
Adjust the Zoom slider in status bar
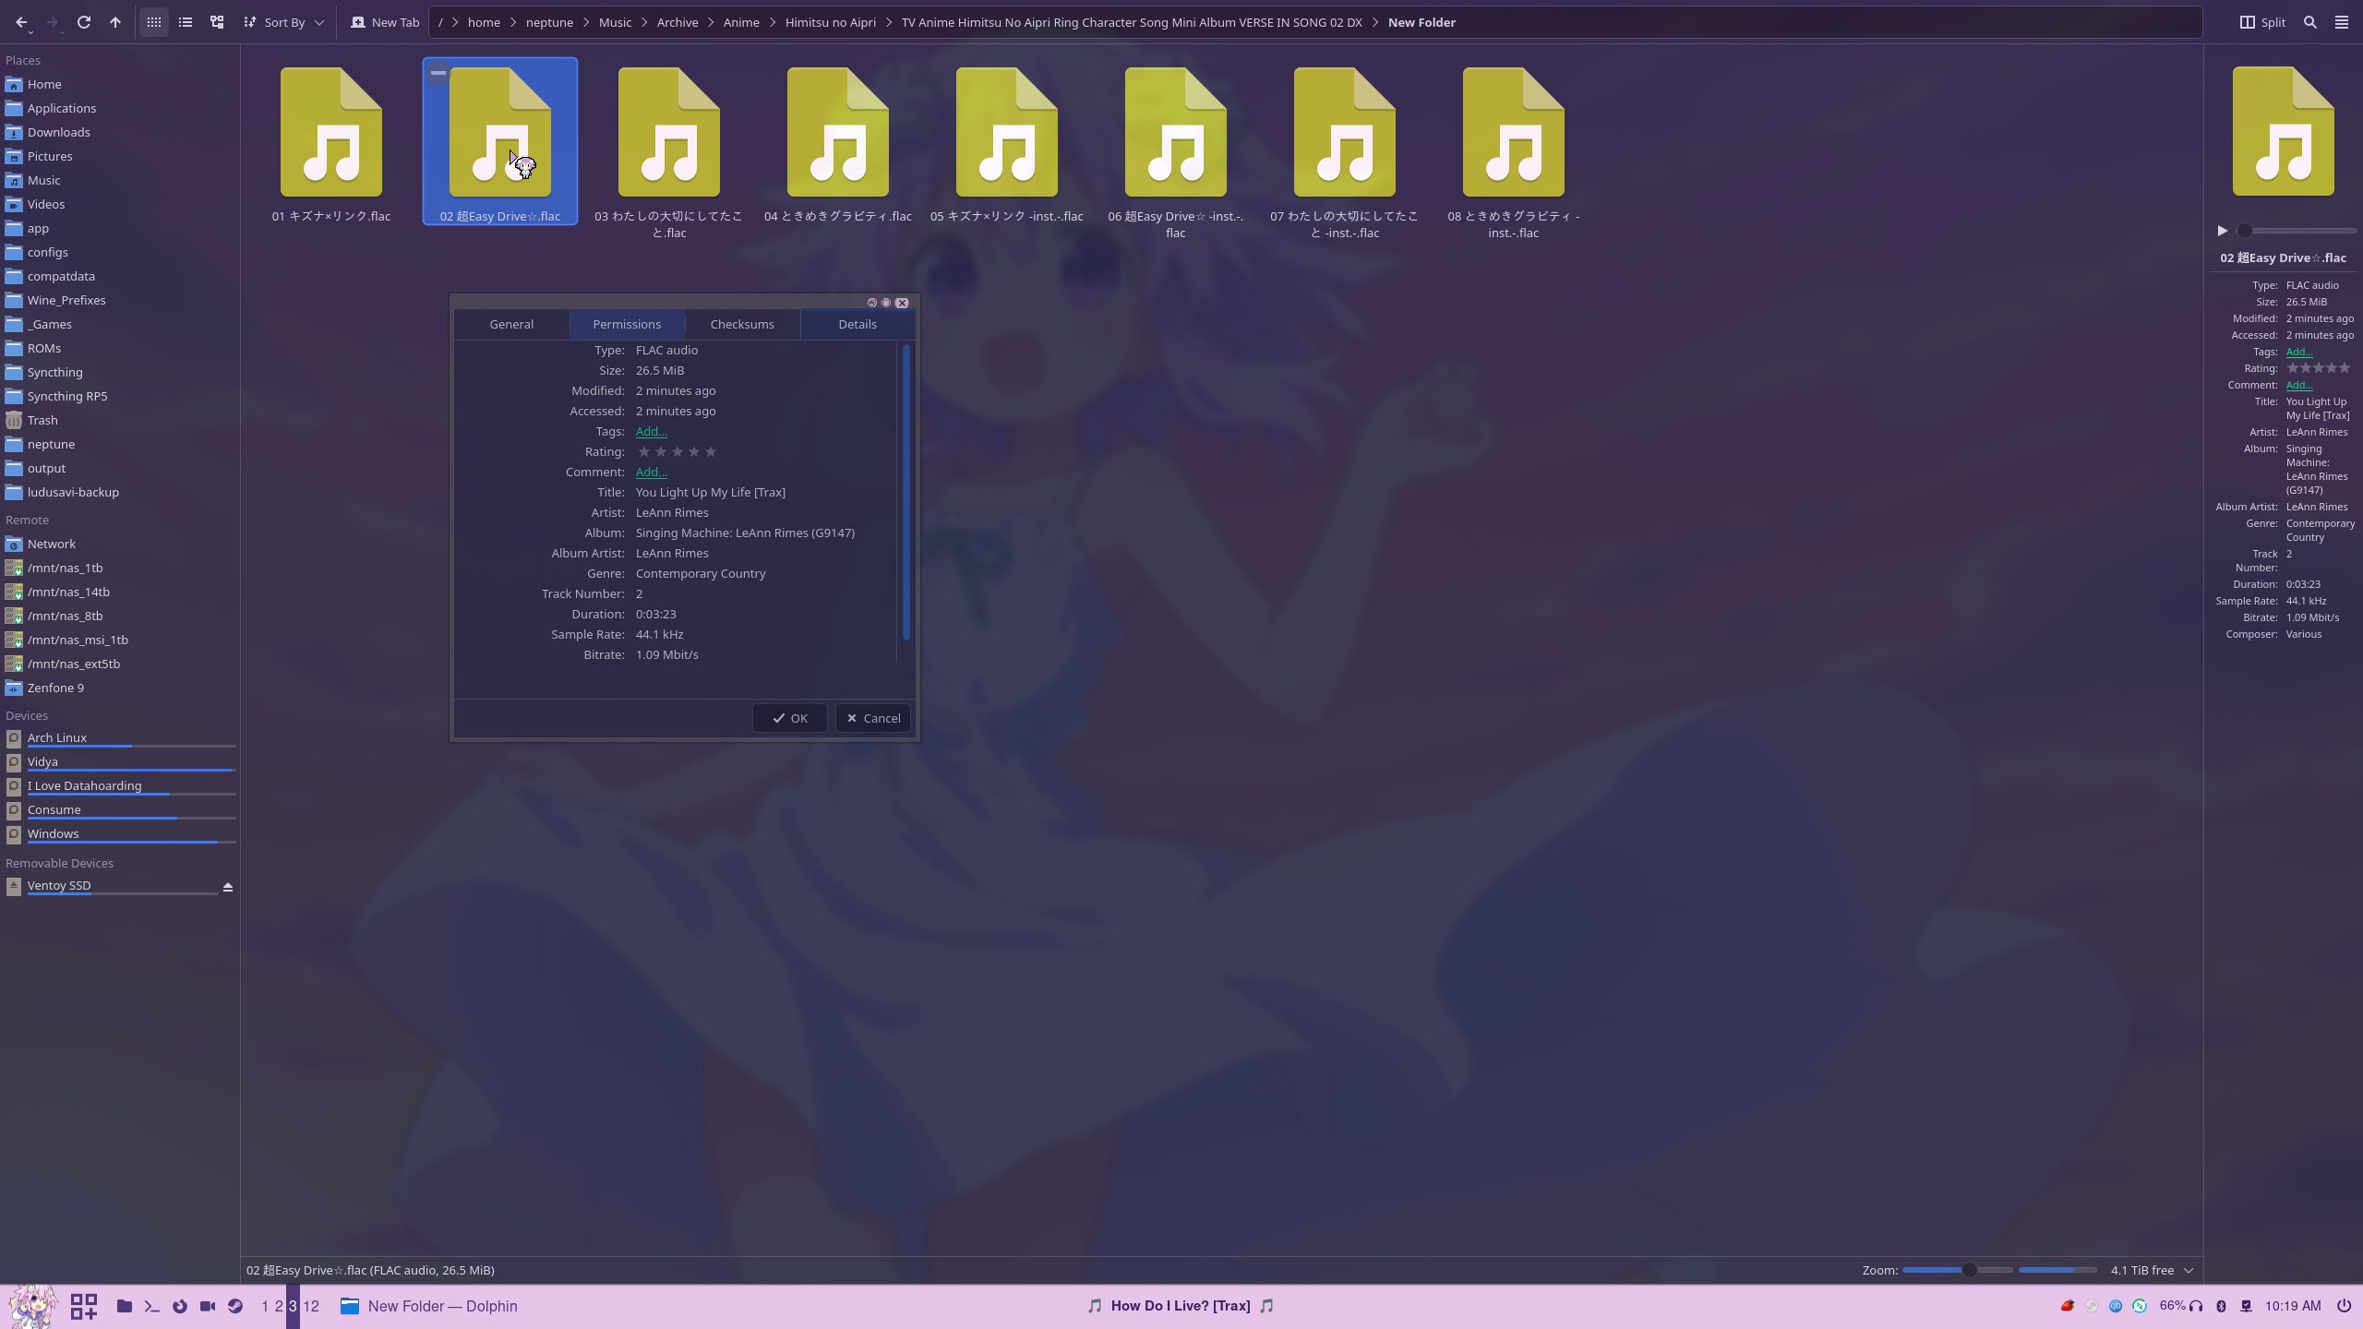1969,1271
